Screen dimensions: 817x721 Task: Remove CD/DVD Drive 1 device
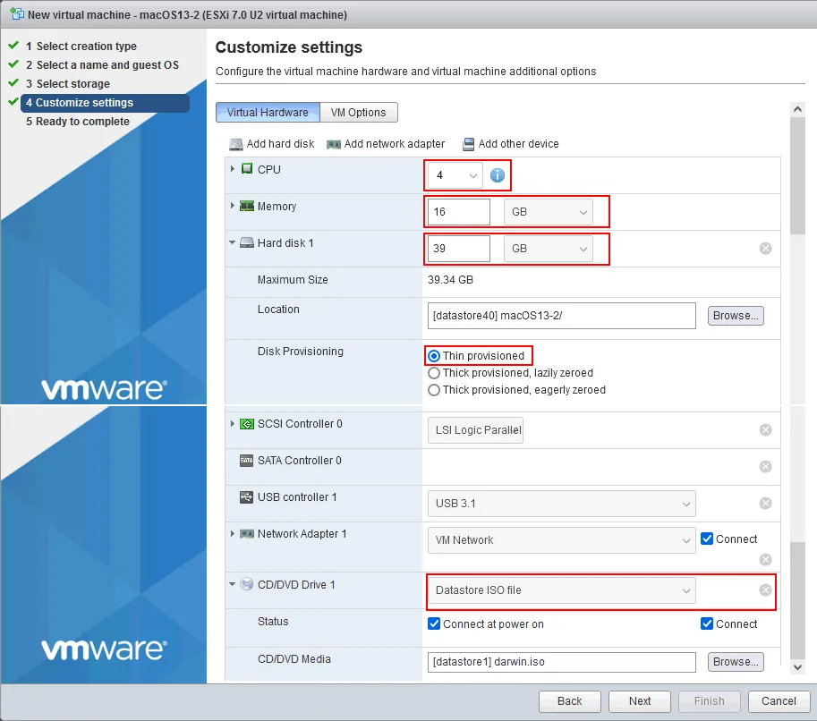(765, 590)
